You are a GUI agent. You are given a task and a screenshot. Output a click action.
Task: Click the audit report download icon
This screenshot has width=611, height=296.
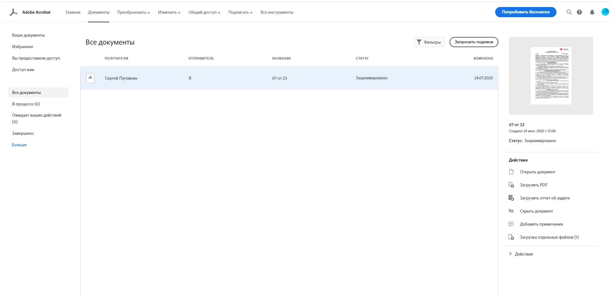click(x=511, y=198)
